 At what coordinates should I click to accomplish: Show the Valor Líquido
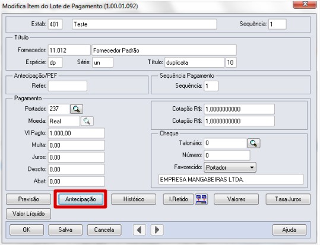[x=28, y=214]
